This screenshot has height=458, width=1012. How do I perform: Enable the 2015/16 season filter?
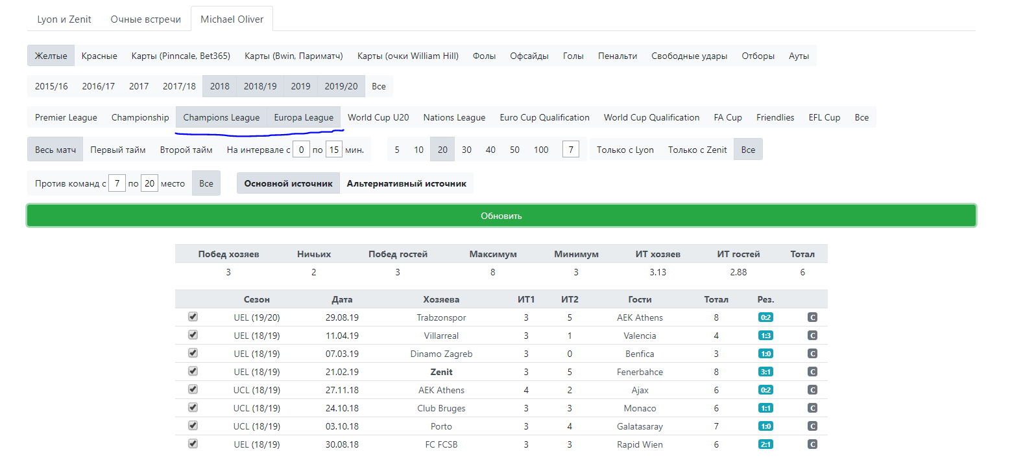point(51,86)
